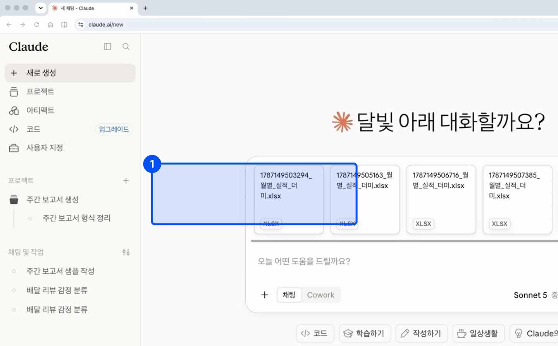Collapse the sidebar with the panel icon

[108, 46]
